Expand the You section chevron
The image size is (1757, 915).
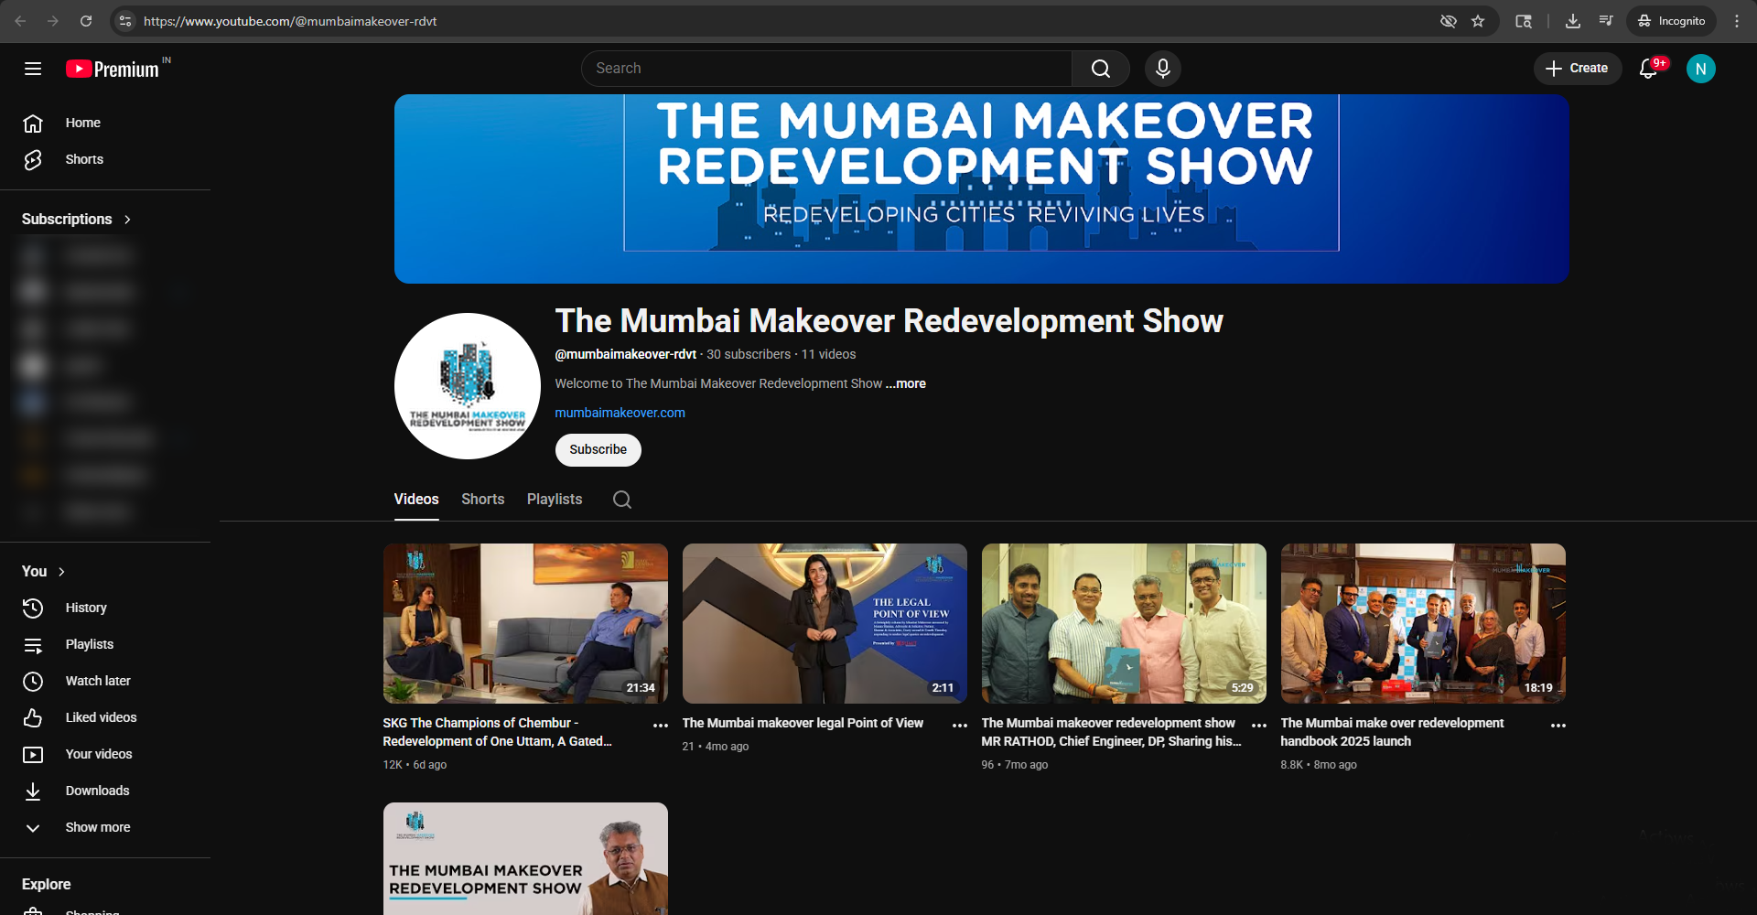click(x=61, y=572)
